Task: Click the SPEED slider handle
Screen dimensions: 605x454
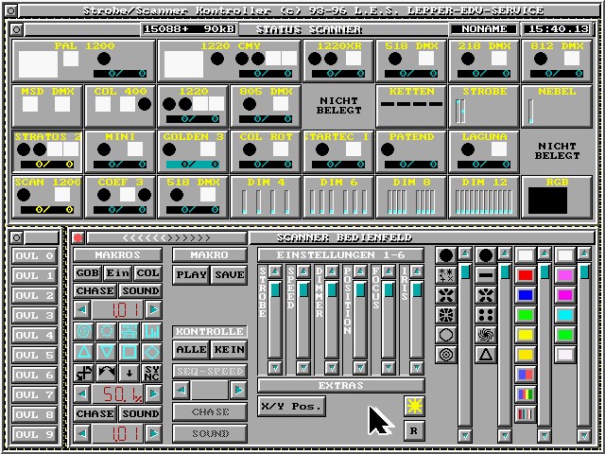Action: coord(303,289)
